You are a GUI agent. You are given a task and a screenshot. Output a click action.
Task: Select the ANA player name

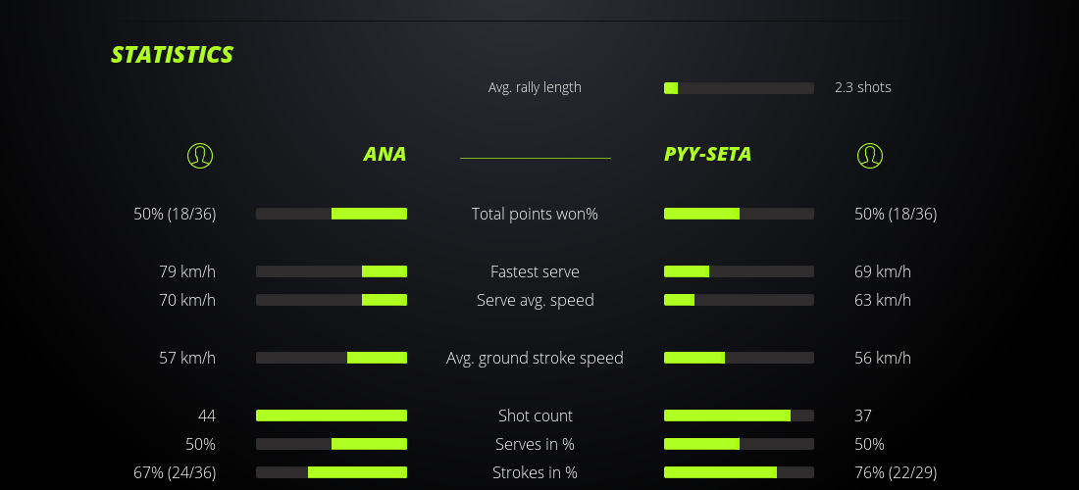pos(385,154)
